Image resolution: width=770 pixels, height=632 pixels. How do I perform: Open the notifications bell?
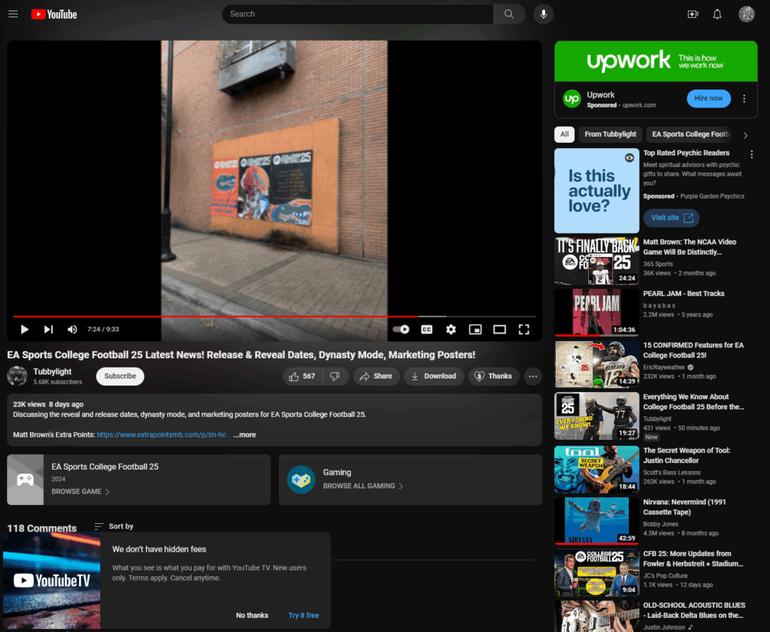[717, 14]
